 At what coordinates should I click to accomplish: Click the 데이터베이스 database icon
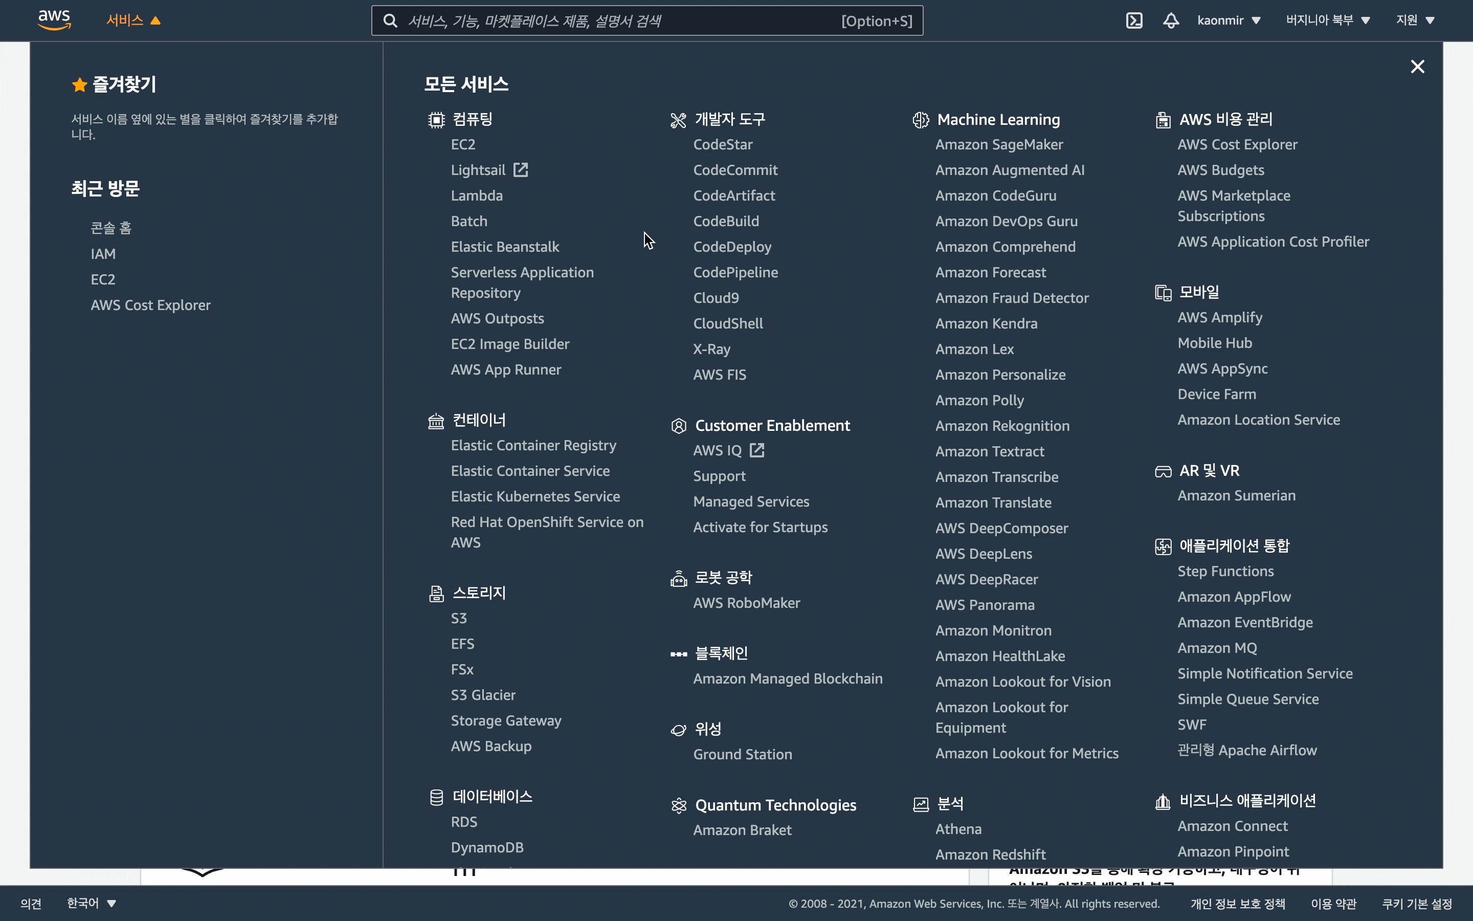tap(436, 797)
